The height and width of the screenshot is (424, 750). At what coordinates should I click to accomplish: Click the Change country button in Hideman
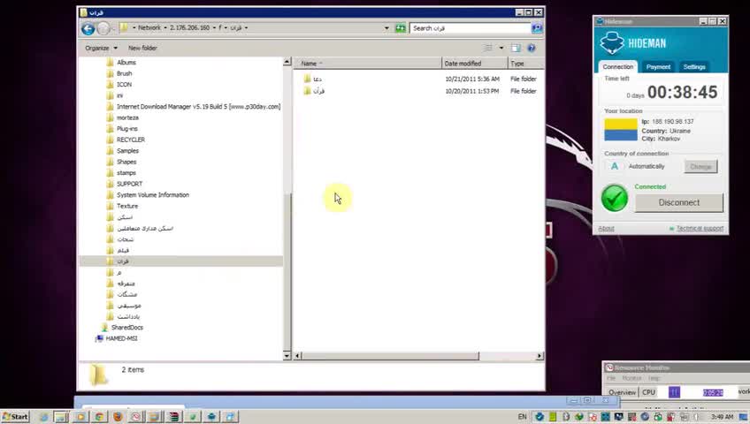pyautogui.click(x=700, y=167)
